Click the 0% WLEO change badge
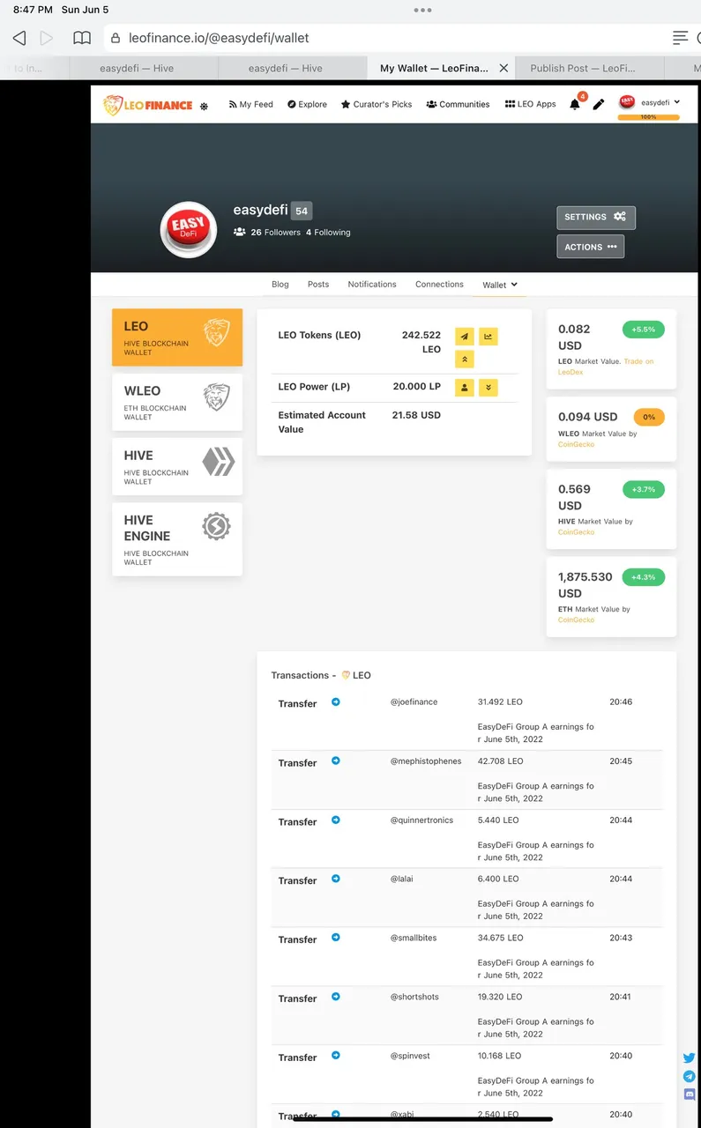This screenshot has height=1128, width=701. click(x=649, y=417)
